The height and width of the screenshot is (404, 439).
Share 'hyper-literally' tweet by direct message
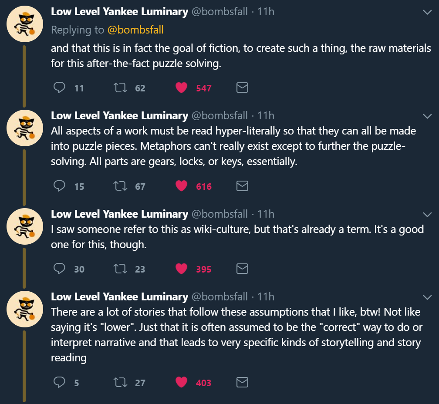242,186
